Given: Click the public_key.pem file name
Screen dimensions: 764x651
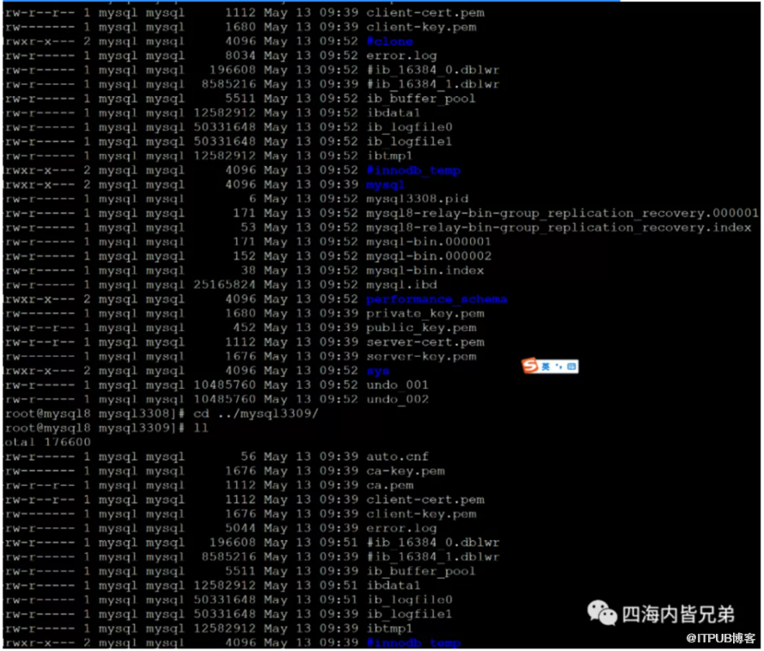Looking at the screenshot, I should tap(421, 328).
